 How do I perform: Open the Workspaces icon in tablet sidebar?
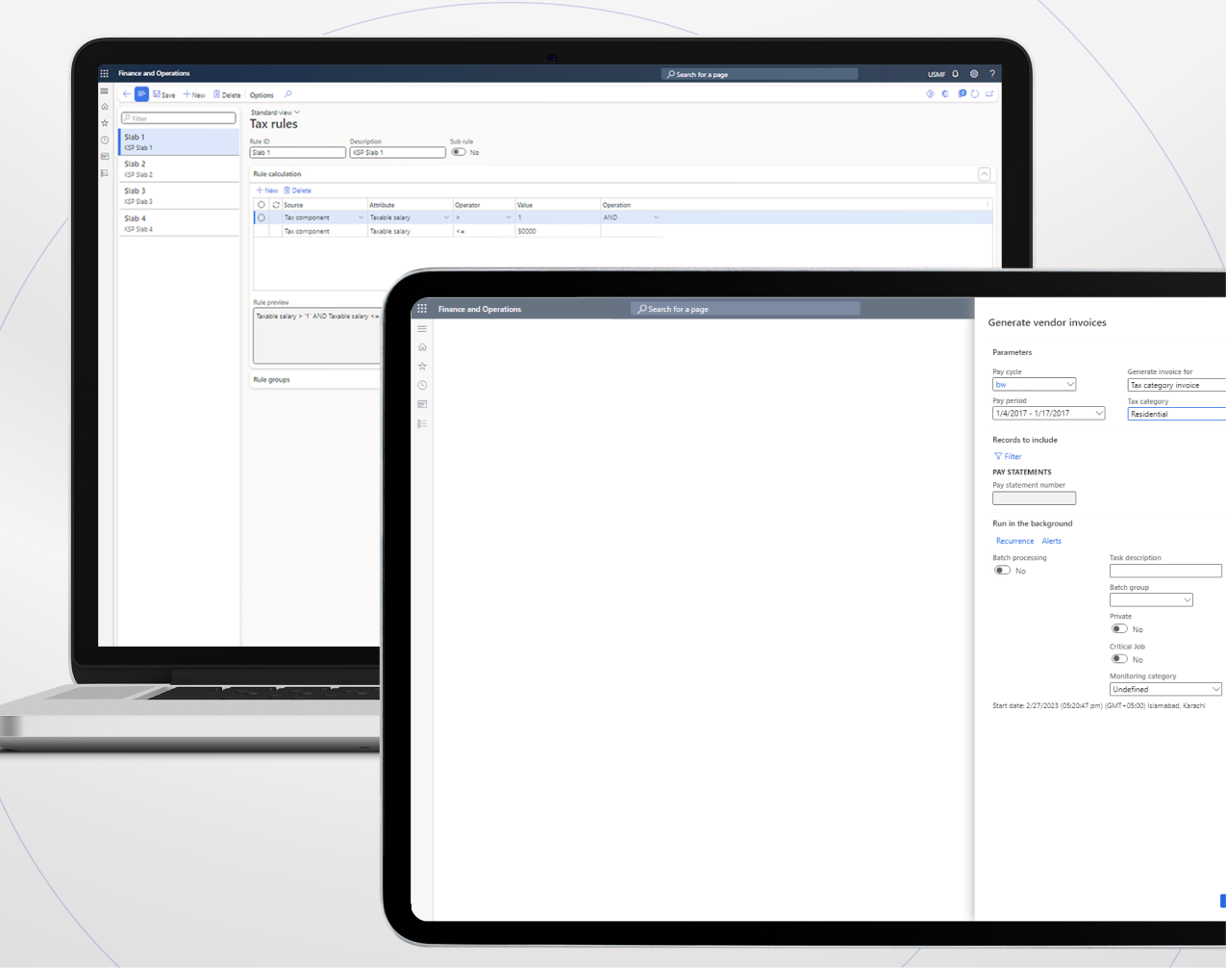(x=422, y=404)
